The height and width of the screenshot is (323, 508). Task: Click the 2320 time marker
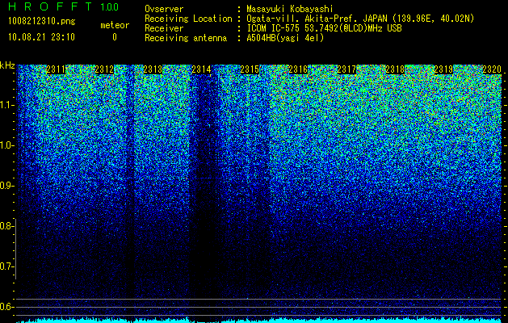492,69
